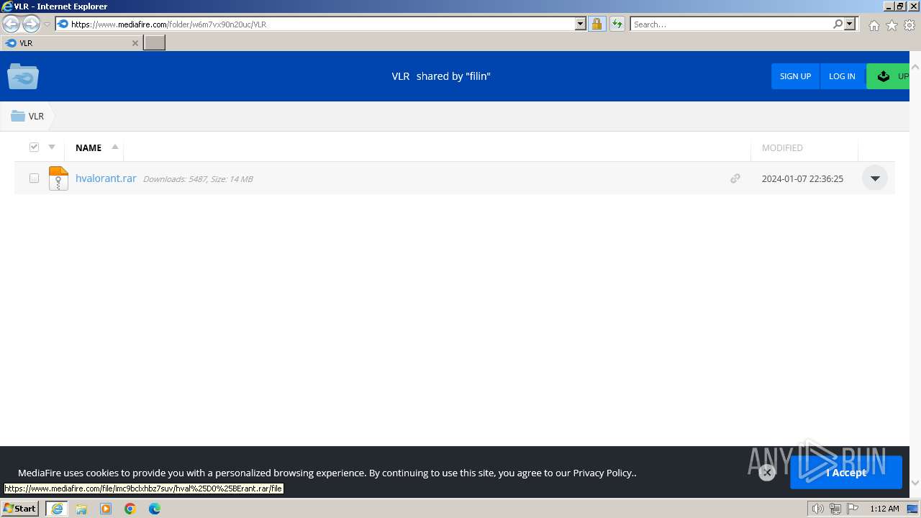
Task: Close the VLR tab
Action: (x=135, y=43)
